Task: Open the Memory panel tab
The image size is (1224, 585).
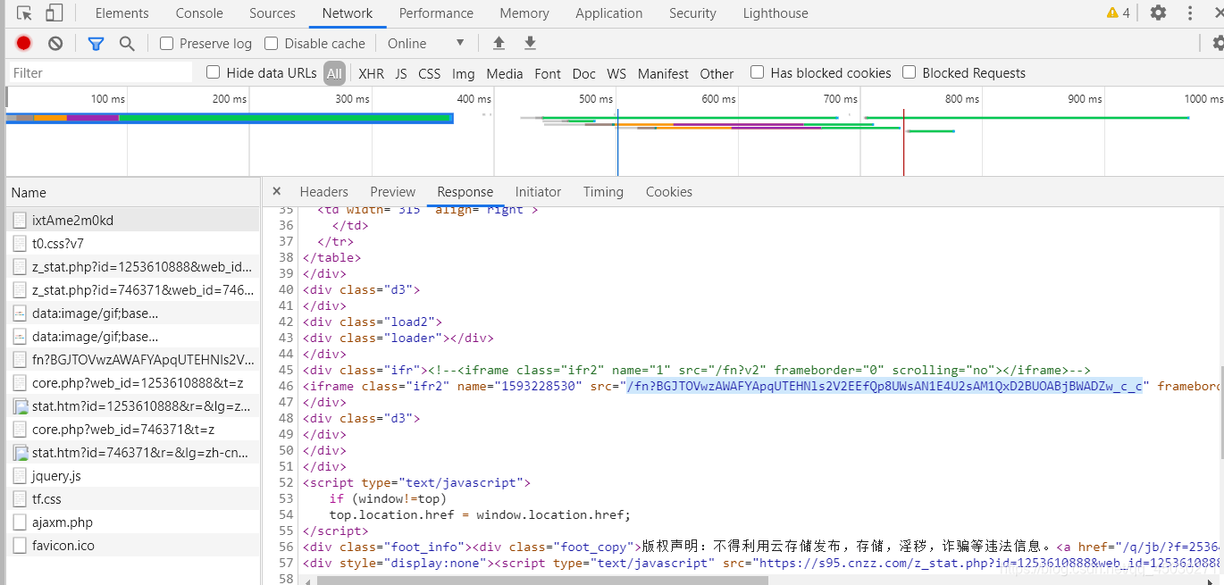Action: pos(524,13)
